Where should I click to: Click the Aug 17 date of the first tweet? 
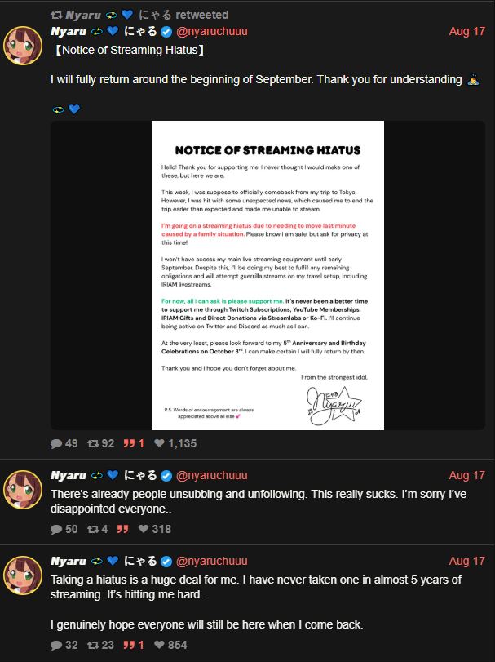(x=466, y=31)
